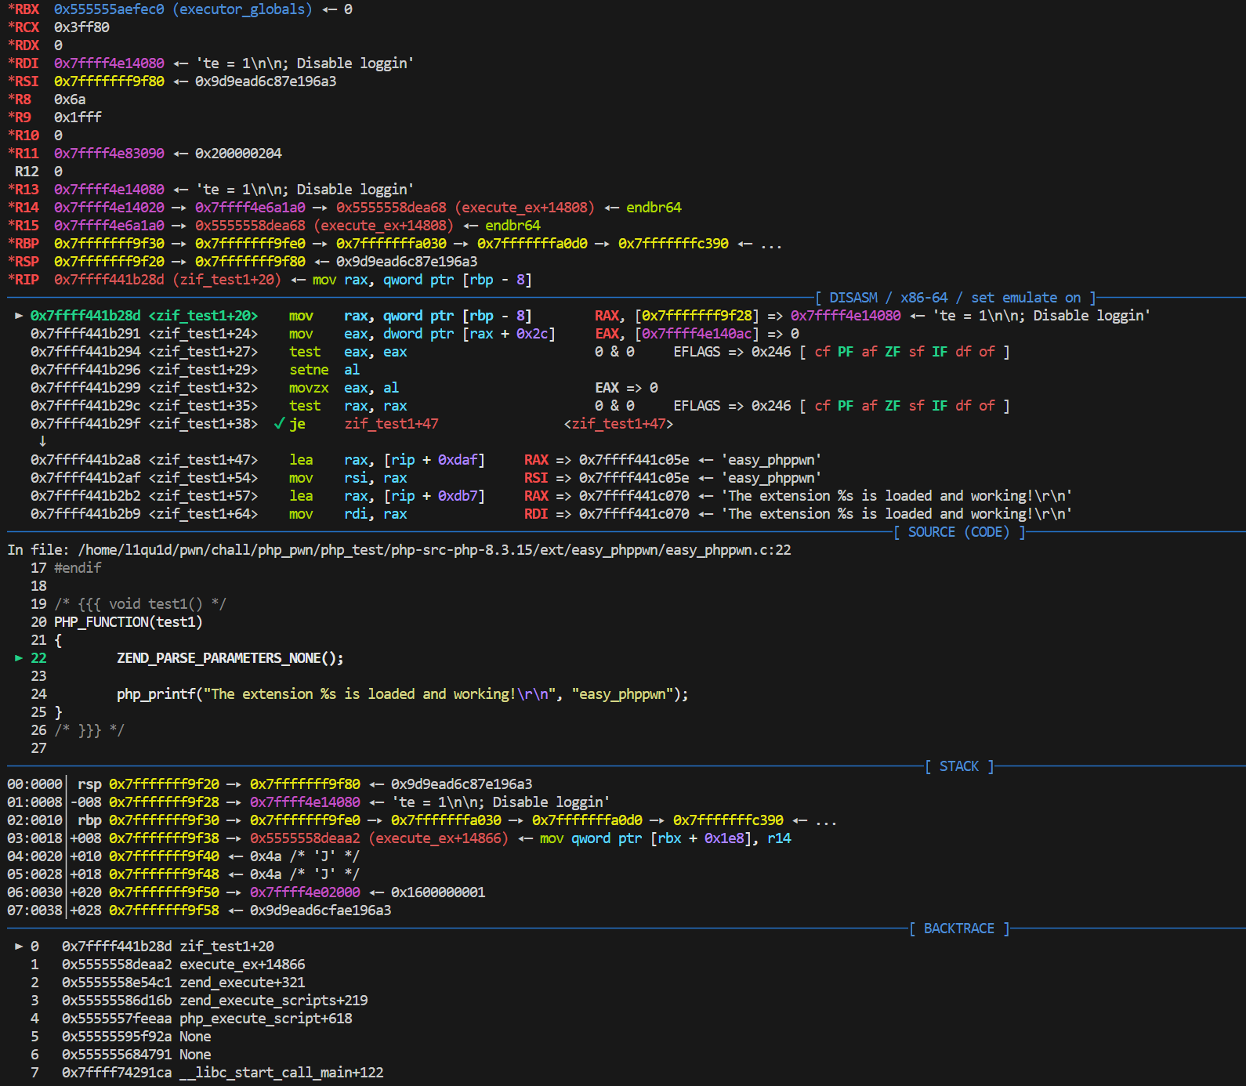
Task: Click the STACK section header label
Action: (959, 766)
